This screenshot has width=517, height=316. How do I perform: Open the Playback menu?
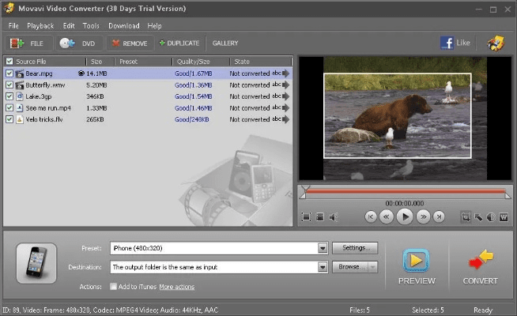click(40, 25)
